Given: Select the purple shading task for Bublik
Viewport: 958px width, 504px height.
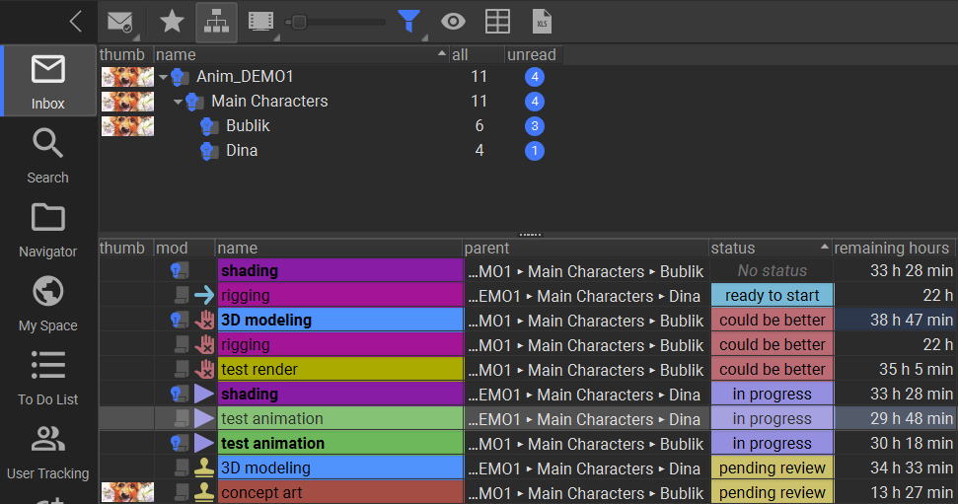Looking at the screenshot, I should pyautogui.click(x=340, y=270).
